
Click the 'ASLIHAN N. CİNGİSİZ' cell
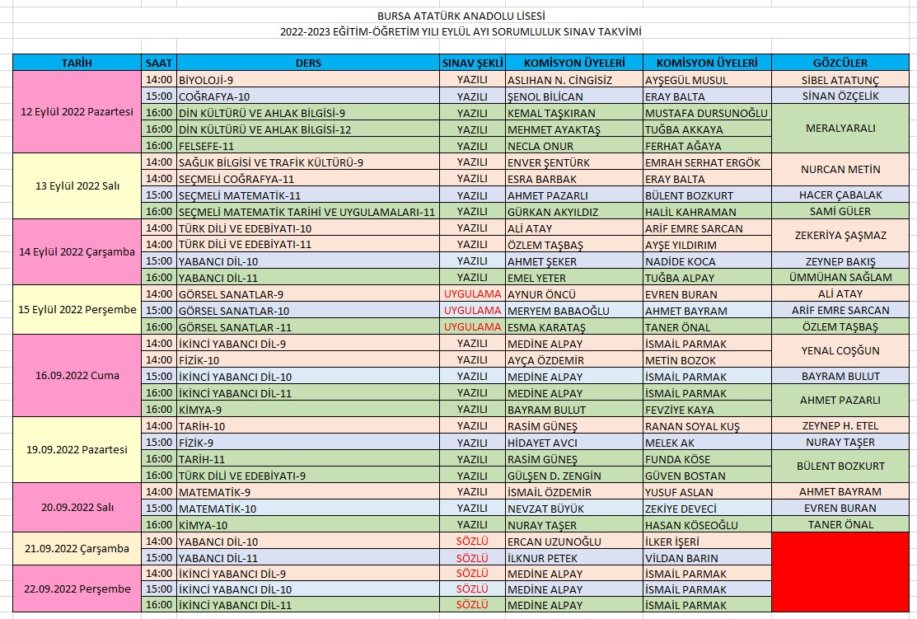pos(573,80)
